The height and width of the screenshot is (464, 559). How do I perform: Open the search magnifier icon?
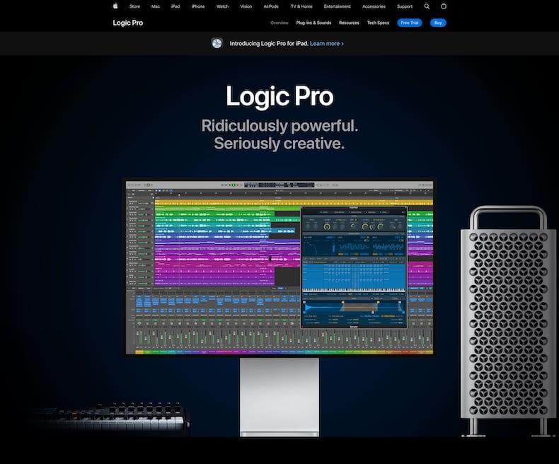click(x=427, y=6)
